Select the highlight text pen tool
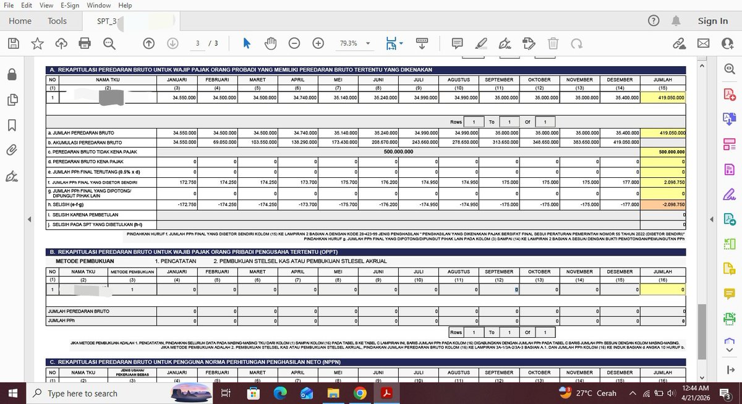The width and height of the screenshot is (742, 404). tap(481, 43)
